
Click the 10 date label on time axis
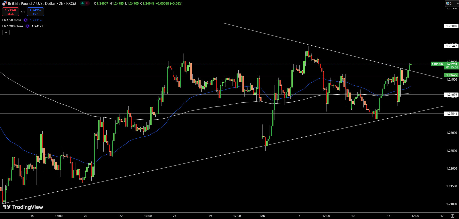coord(353,216)
